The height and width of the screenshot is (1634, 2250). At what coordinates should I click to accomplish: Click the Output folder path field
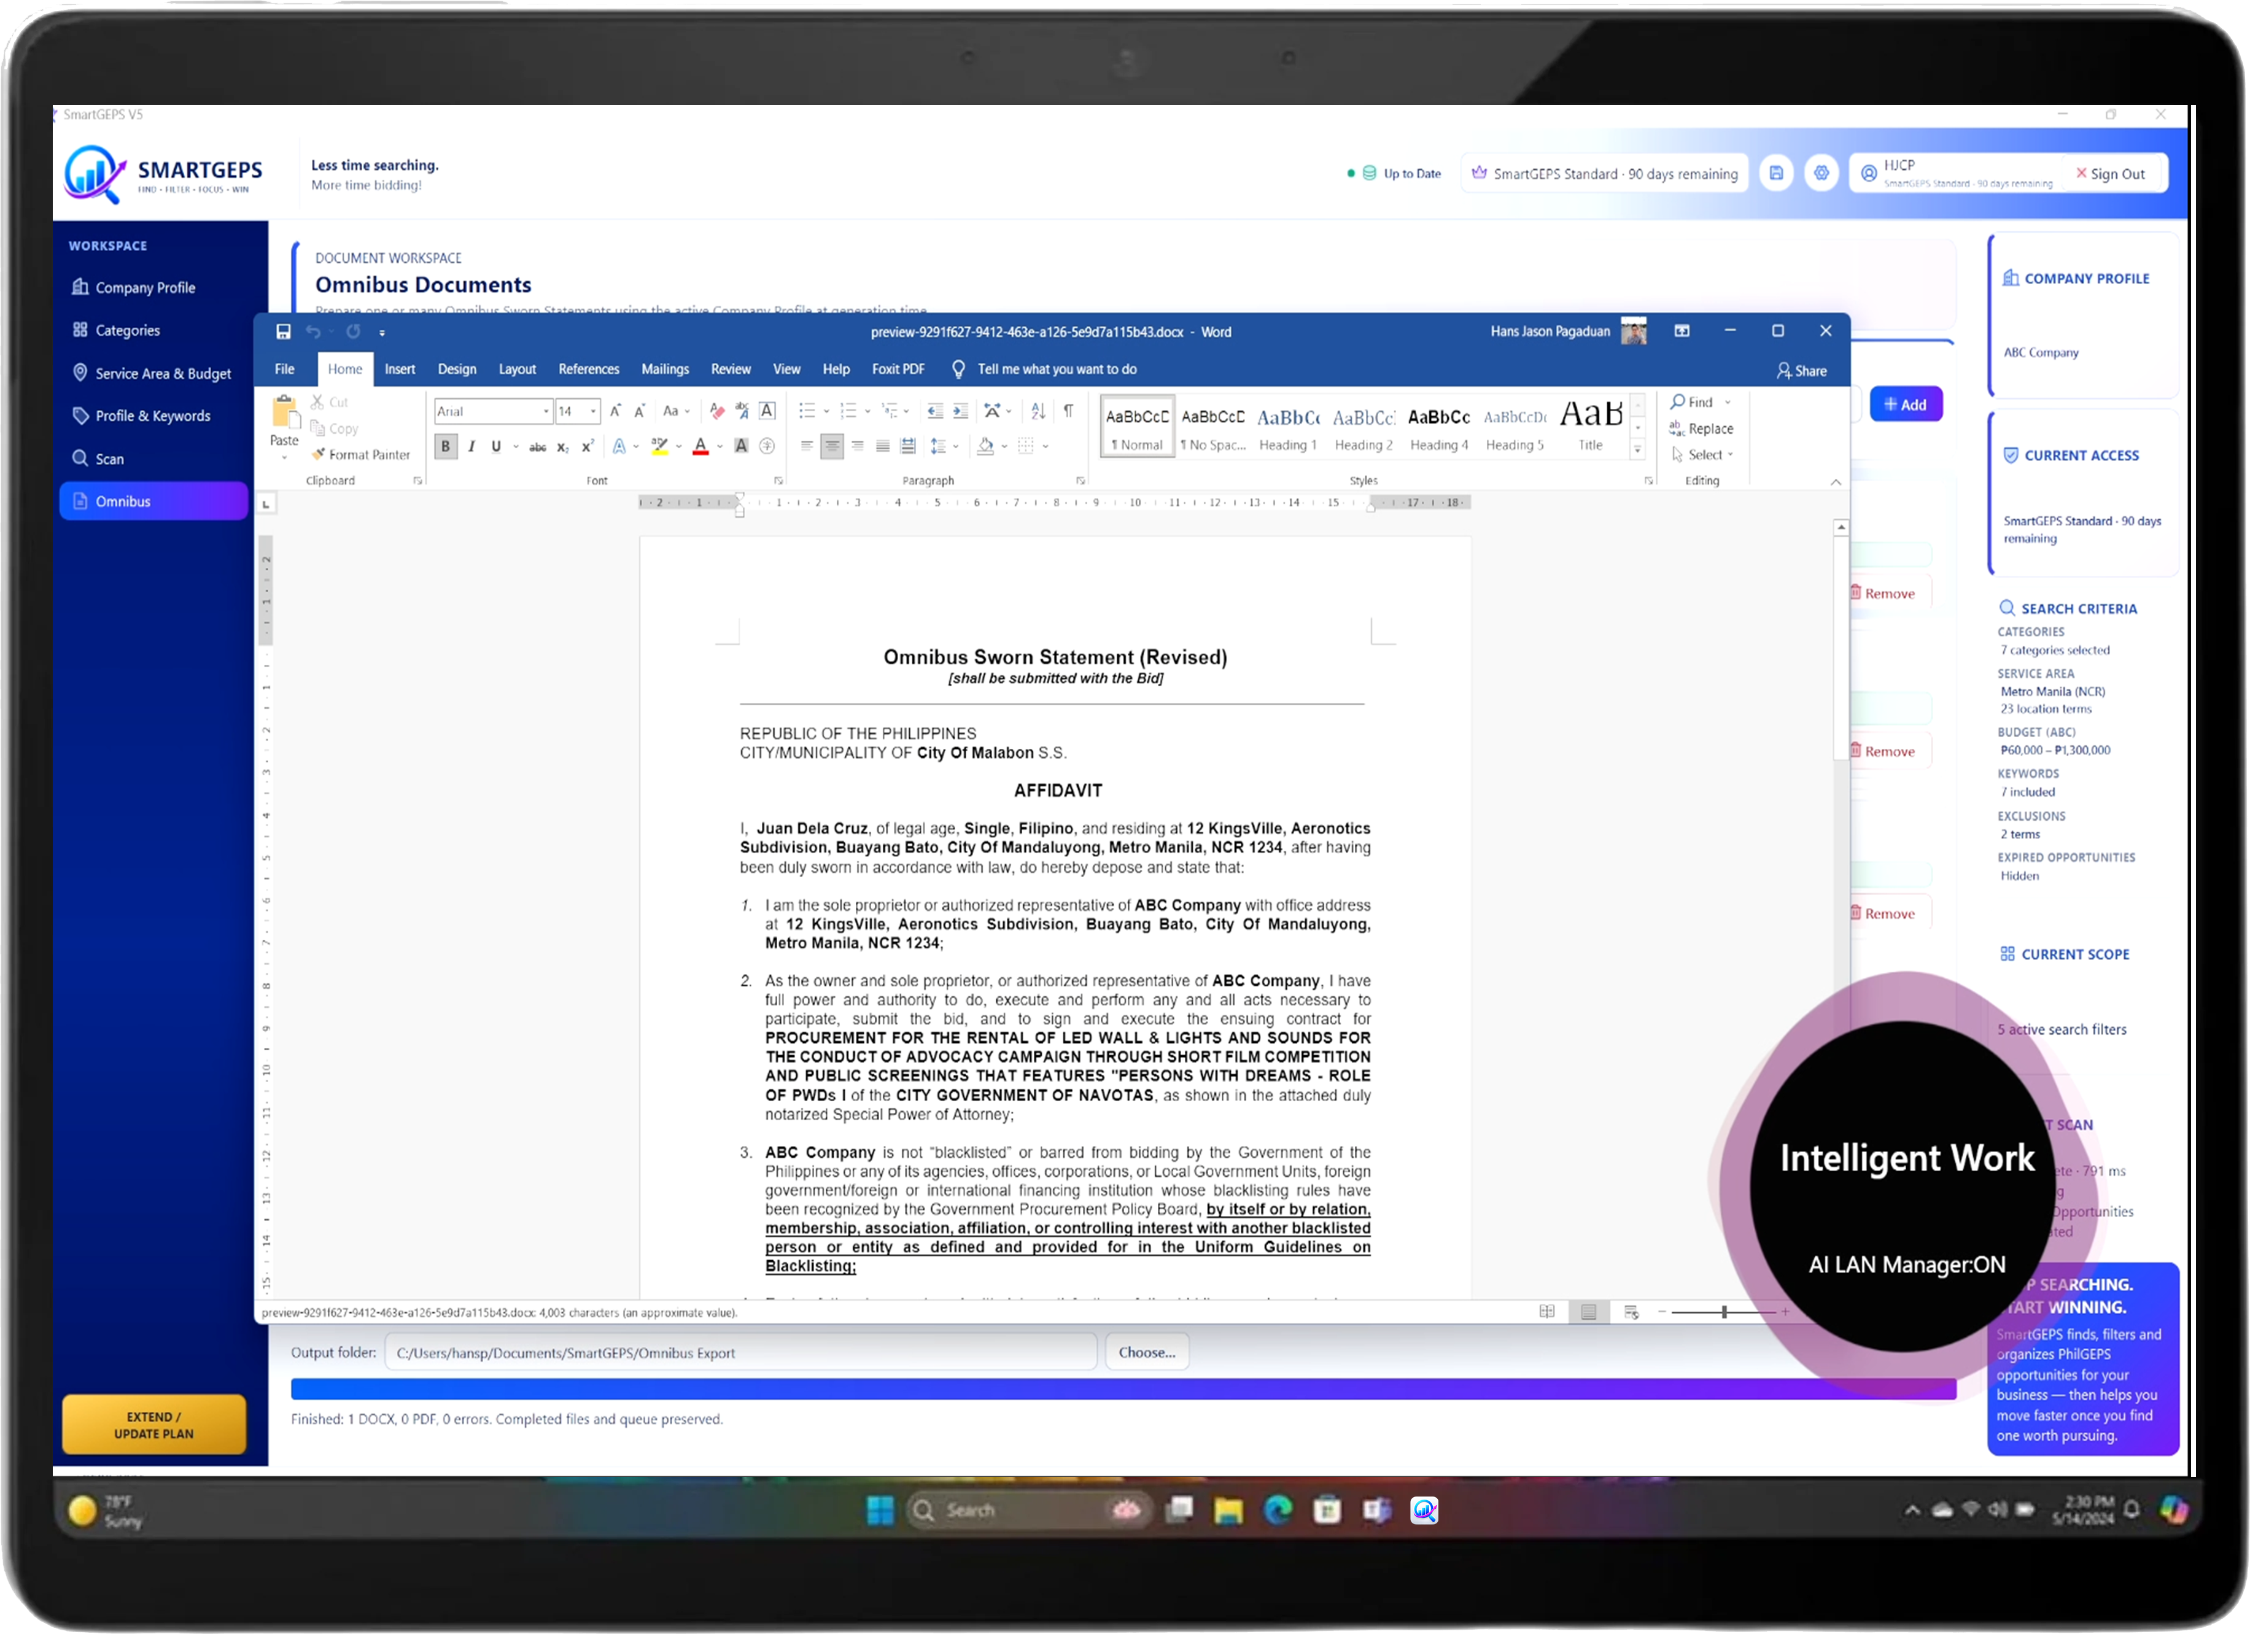pyautogui.click(x=740, y=1352)
